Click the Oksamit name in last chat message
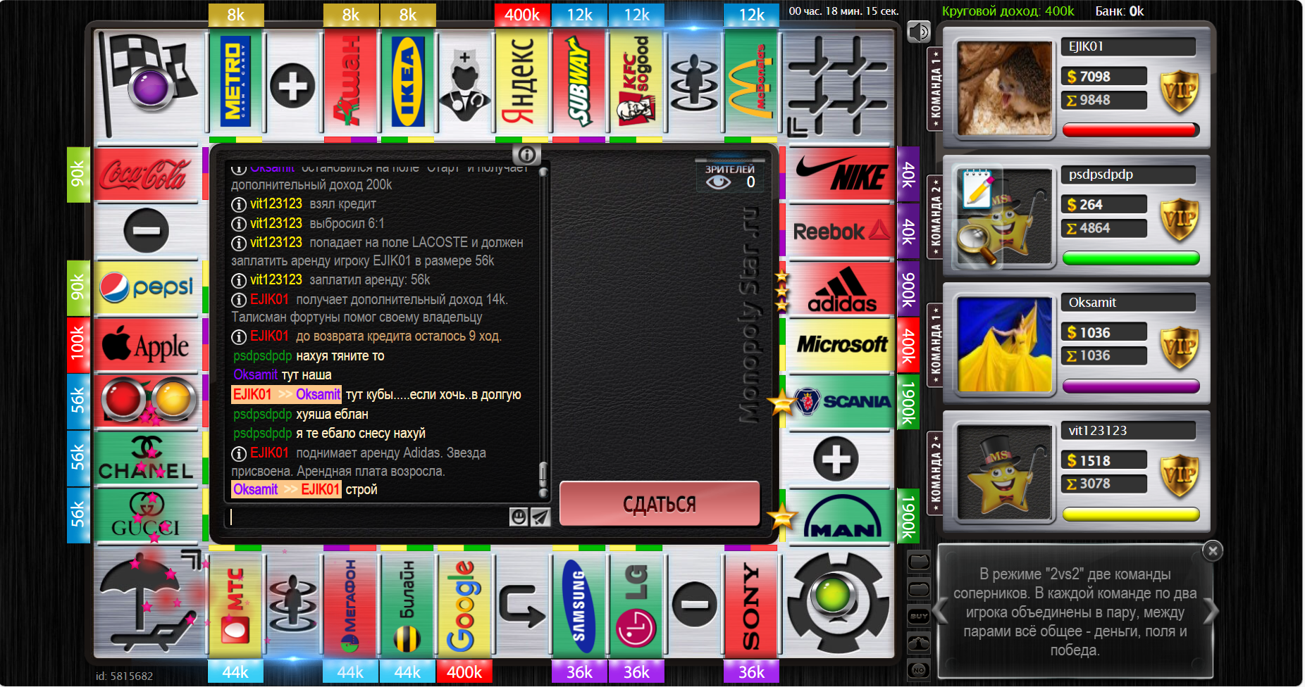 tap(255, 489)
